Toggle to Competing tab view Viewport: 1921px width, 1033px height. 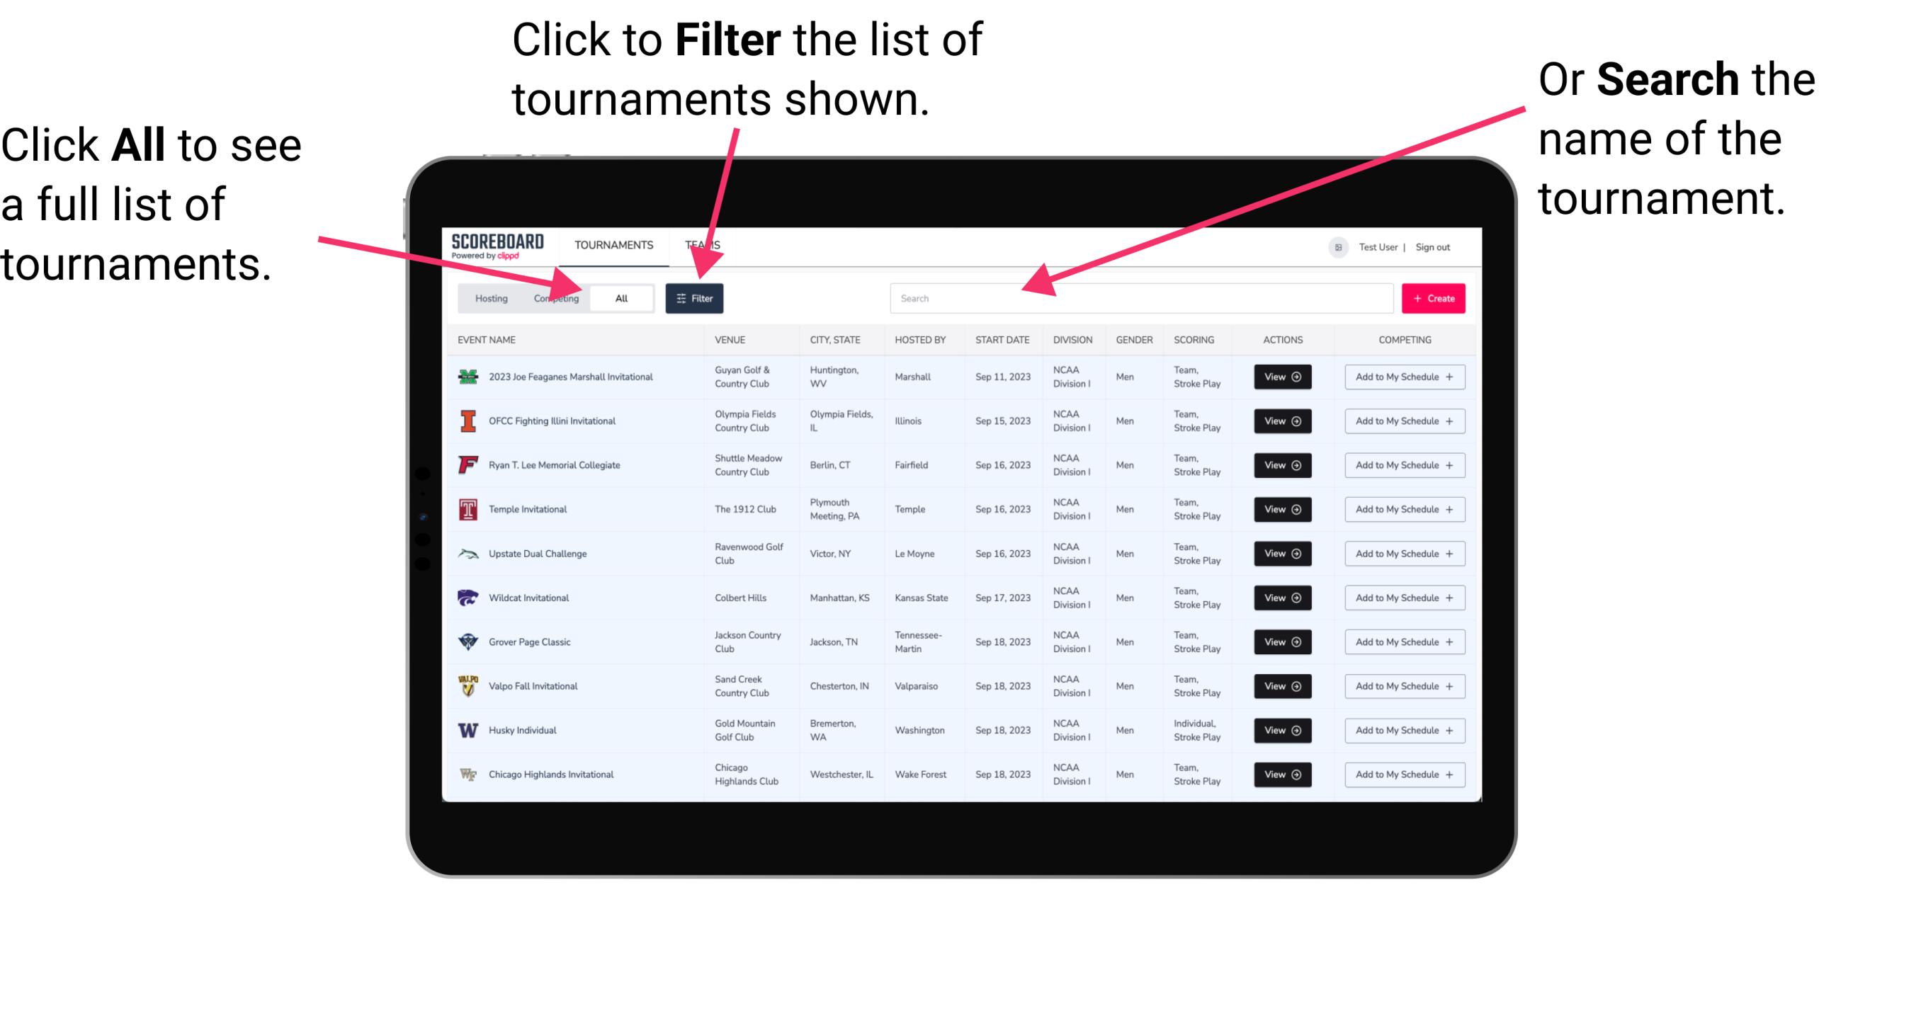(555, 297)
